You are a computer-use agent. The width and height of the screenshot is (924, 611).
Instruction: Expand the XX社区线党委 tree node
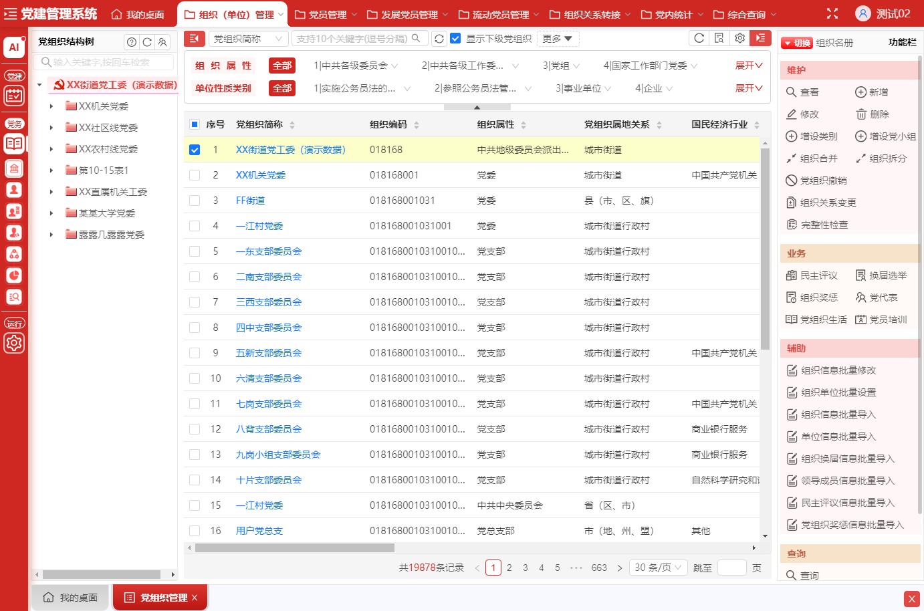pyautogui.click(x=51, y=128)
